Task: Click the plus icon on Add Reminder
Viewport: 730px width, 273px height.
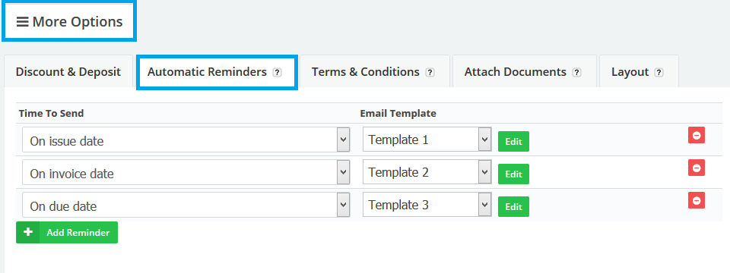Action: coord(28,232)
